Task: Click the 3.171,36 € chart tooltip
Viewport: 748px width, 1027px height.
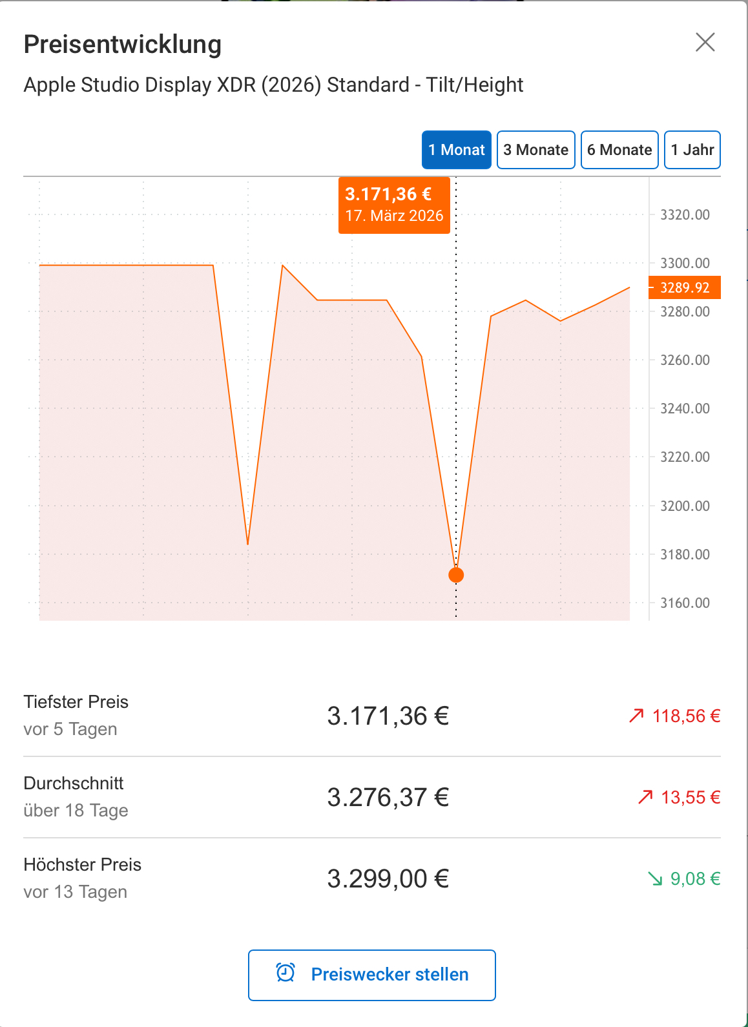Action: pyautogui.click(x=394, y=205)
